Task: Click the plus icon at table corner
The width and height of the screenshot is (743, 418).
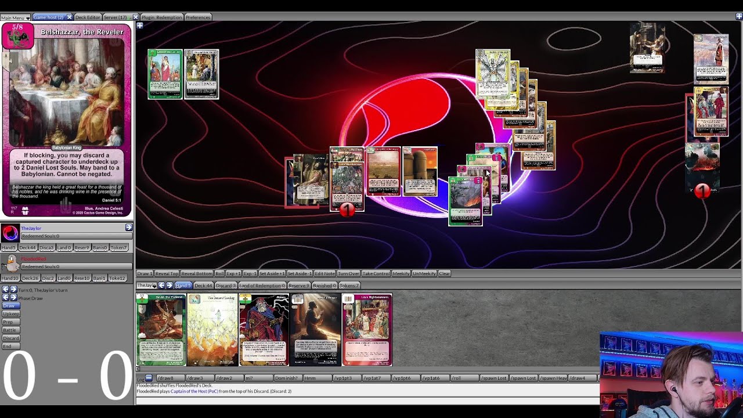Action: point(140,26)
